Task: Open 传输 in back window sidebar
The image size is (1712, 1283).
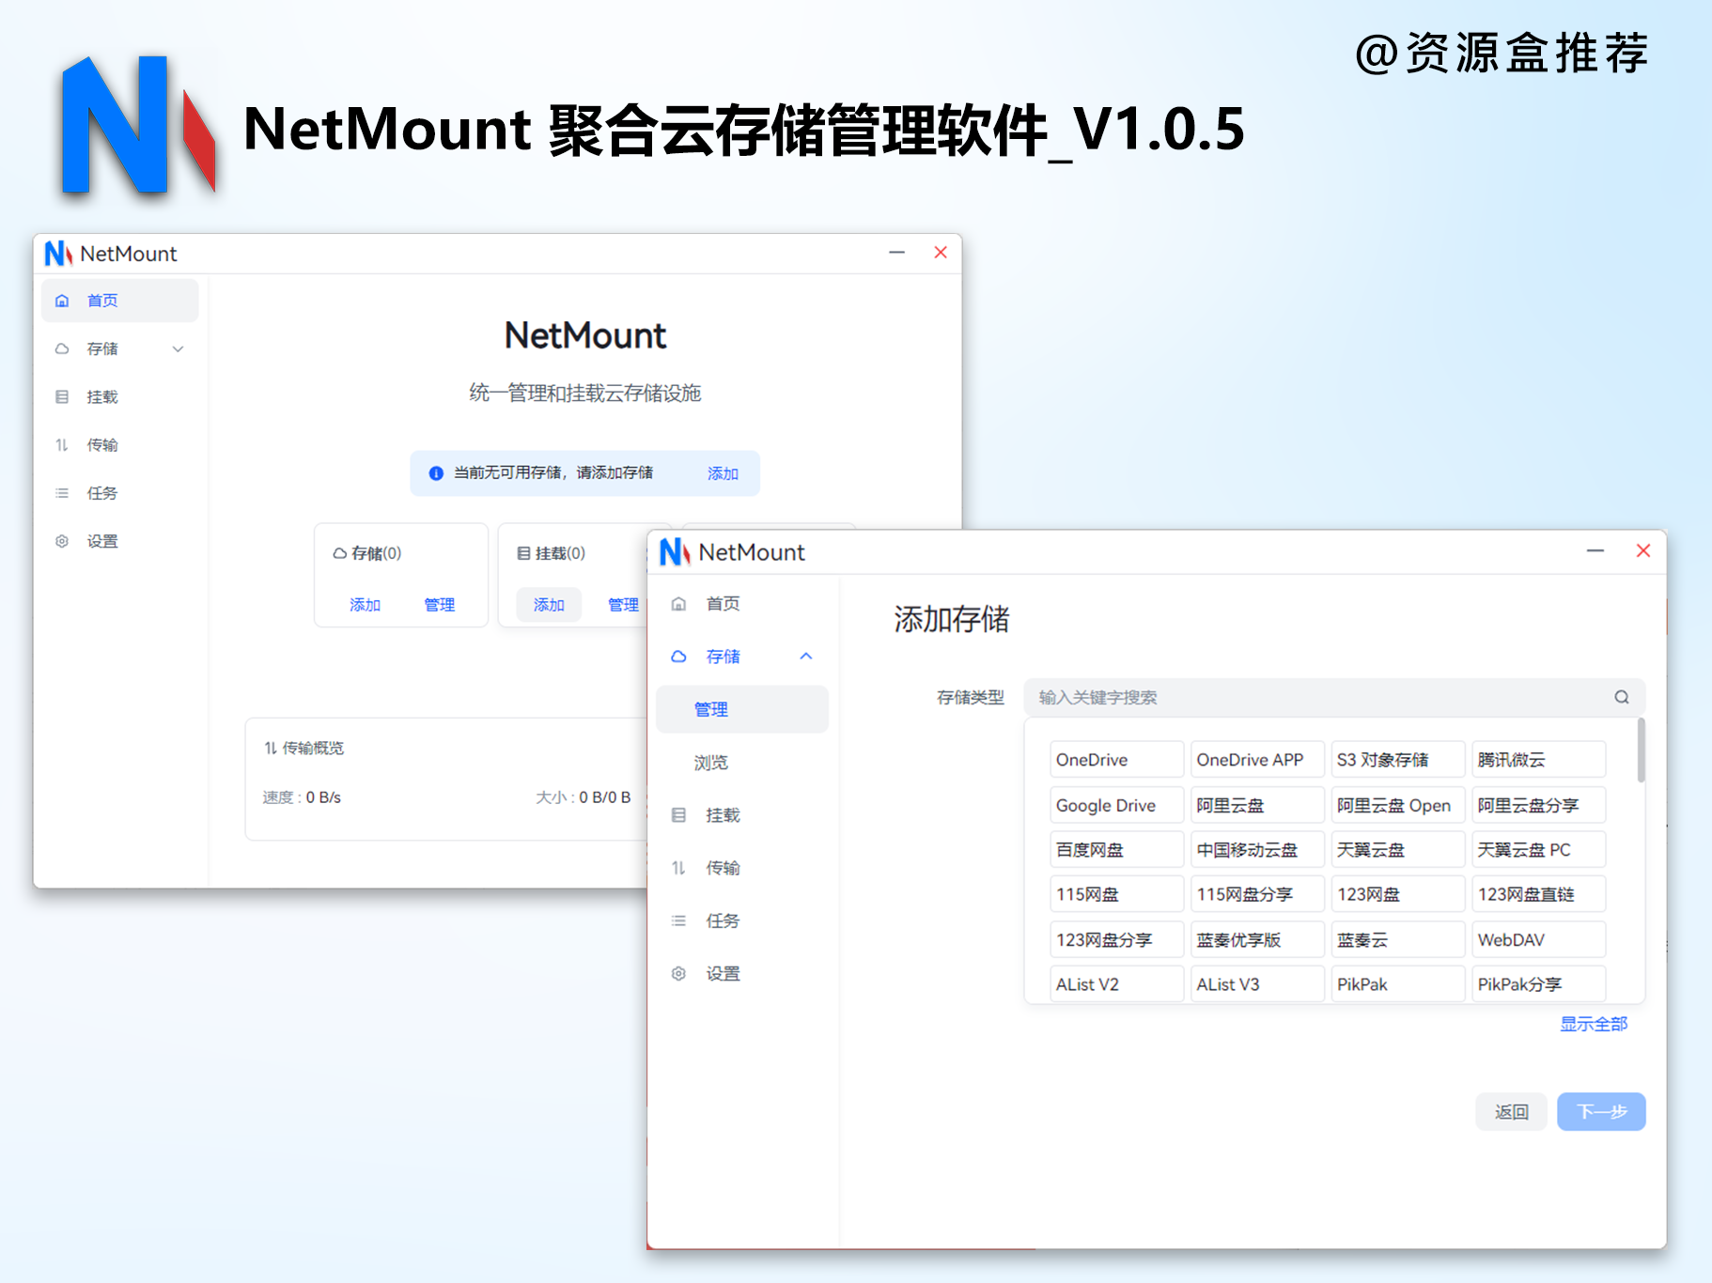Action: click(120, 444)
